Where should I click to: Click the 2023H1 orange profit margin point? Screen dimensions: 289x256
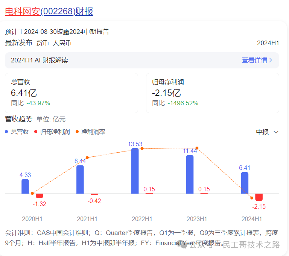(x=197, y=148)
